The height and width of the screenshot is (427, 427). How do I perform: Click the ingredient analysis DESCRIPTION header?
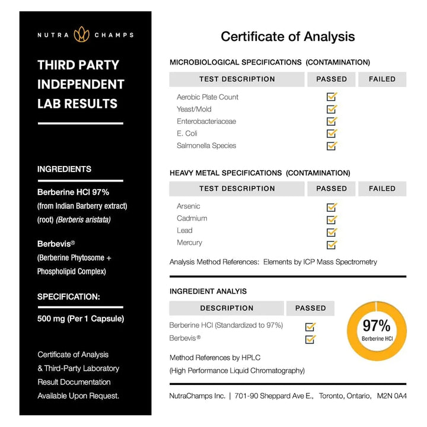(227, 308)
